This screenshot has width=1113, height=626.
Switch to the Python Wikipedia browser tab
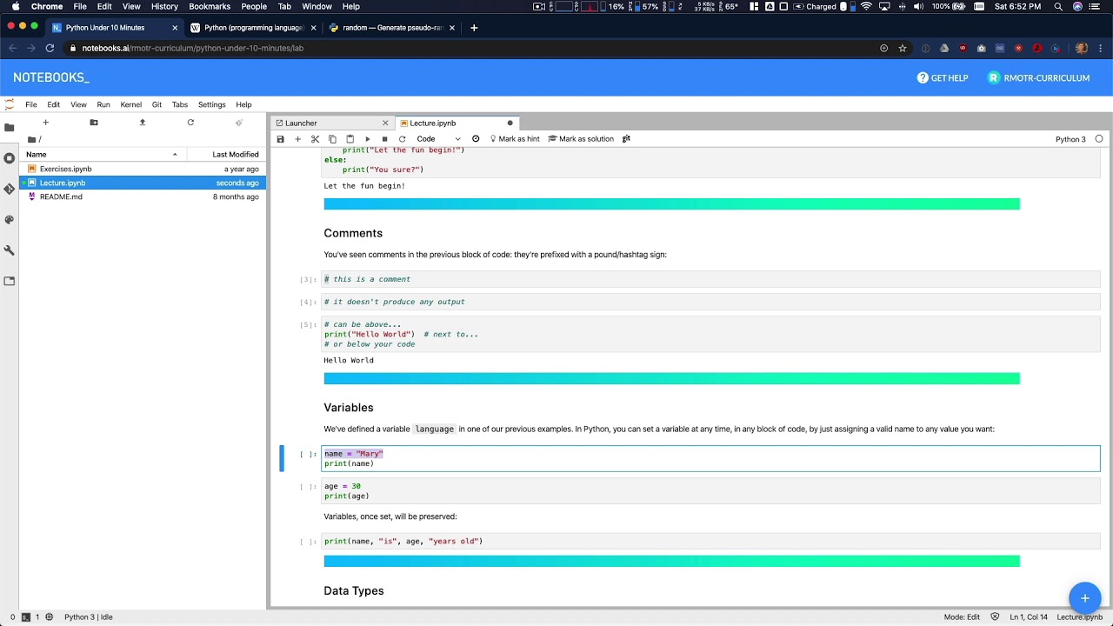click(x=252, y=28)
